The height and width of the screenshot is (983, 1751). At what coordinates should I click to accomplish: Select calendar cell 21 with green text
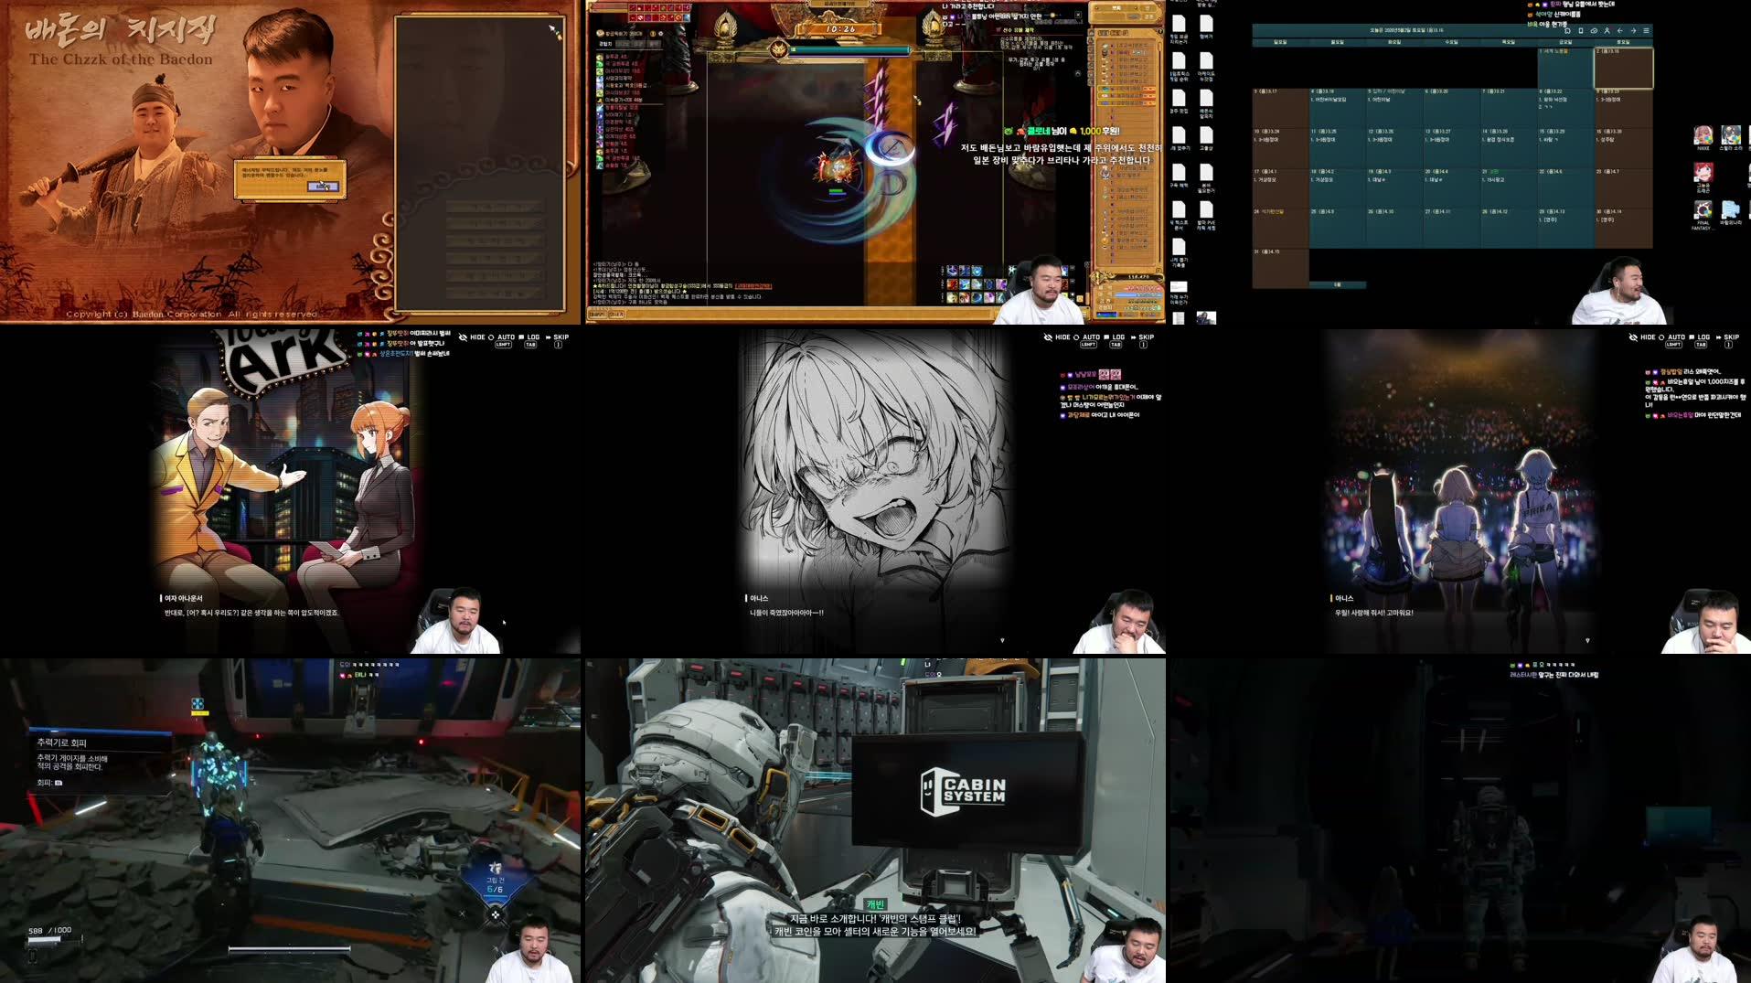click(1509, 187)
